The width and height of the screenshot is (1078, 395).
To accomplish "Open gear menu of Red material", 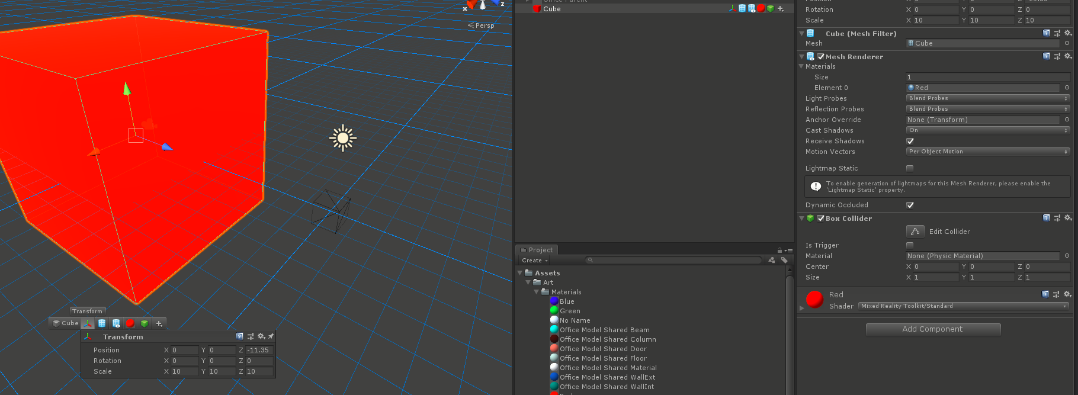I will click(1067, 294).
